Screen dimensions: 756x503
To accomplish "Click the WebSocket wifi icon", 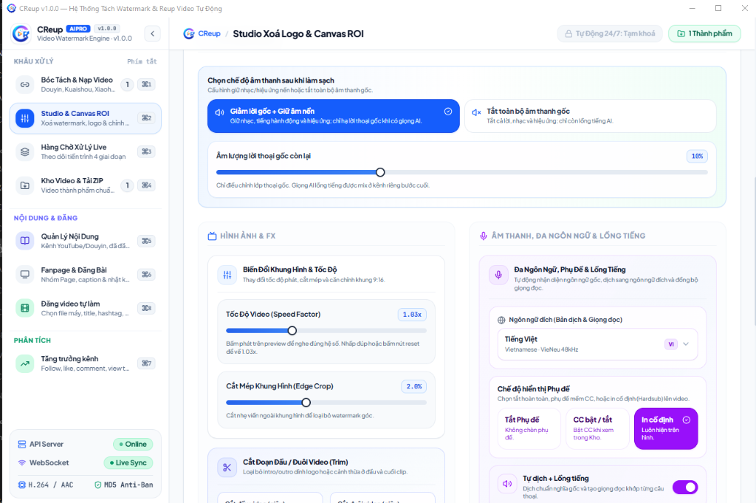I will [21, 462].
